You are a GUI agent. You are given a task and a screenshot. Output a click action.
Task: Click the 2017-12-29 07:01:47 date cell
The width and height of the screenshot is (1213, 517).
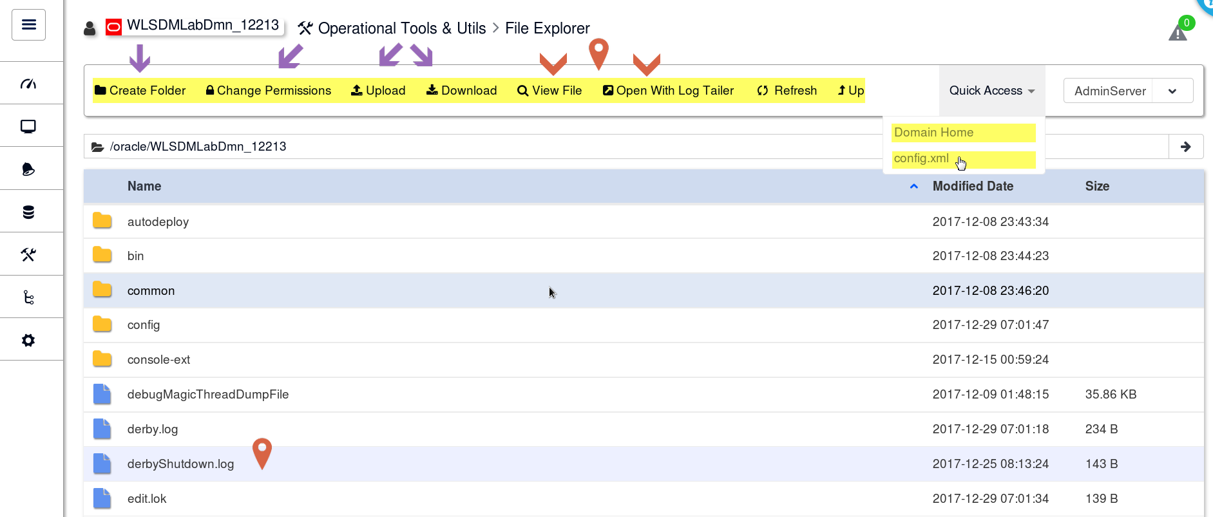(990, 325)
